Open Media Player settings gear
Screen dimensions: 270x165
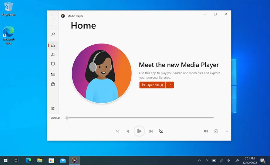[x=53, y=108]
